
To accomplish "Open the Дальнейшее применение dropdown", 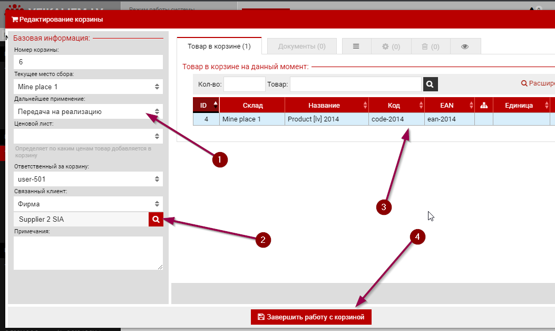I will click(88, 111).
